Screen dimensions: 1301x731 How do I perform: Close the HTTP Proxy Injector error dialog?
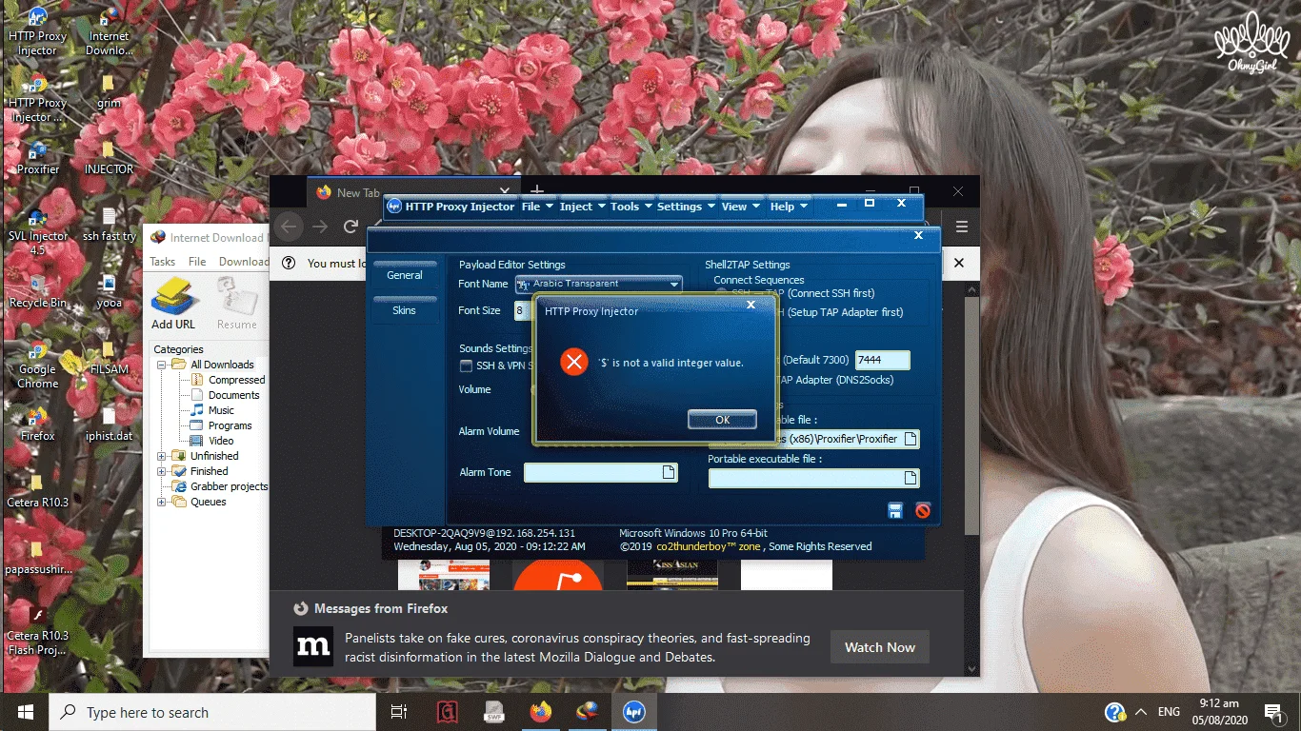click(x=751, y=306)
